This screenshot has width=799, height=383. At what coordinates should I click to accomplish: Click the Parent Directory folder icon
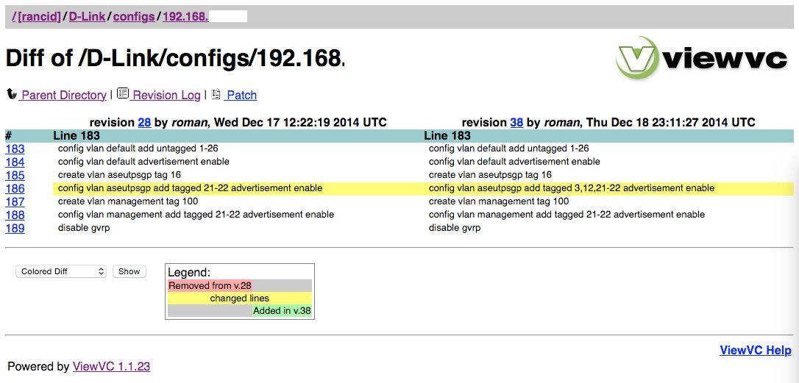click(x=11, y=94)
